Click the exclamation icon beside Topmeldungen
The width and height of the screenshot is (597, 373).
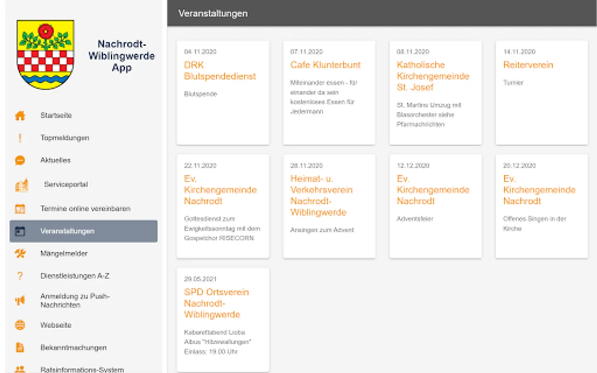coord(20,138)
